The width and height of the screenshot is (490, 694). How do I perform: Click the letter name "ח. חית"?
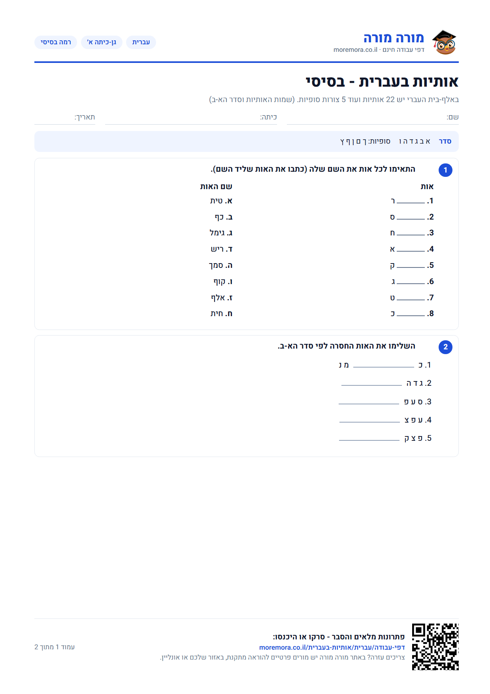[221, 314]
